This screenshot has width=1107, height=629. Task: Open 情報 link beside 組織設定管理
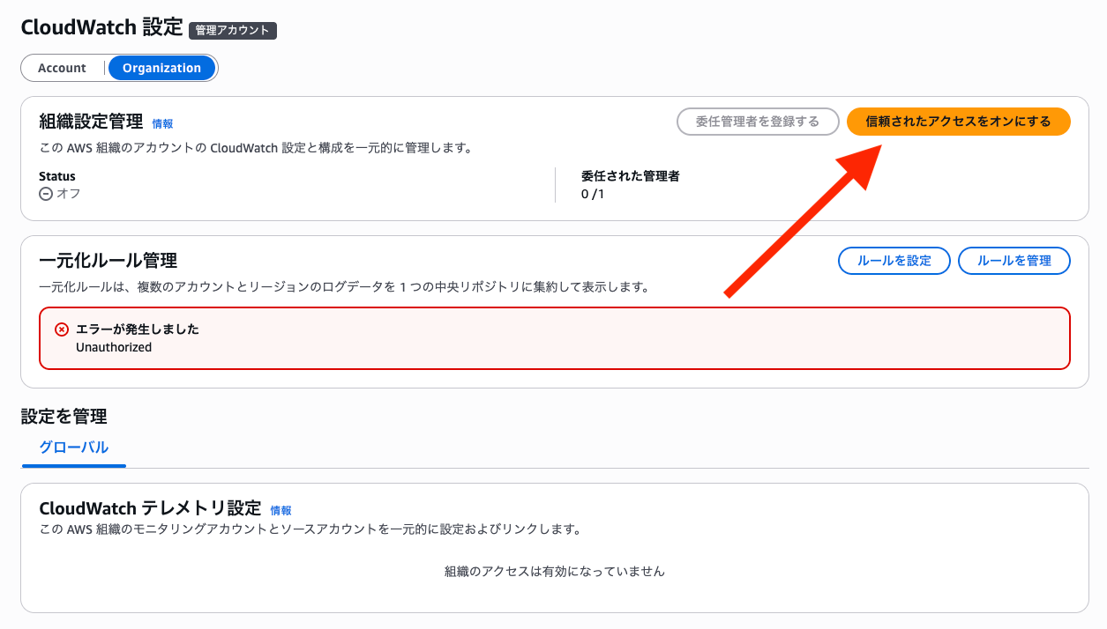click(162, 124)
